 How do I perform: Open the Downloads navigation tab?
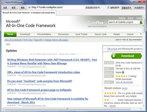[x=25, y=34]
